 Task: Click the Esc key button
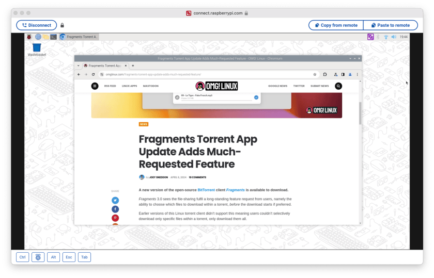(69, 257)
